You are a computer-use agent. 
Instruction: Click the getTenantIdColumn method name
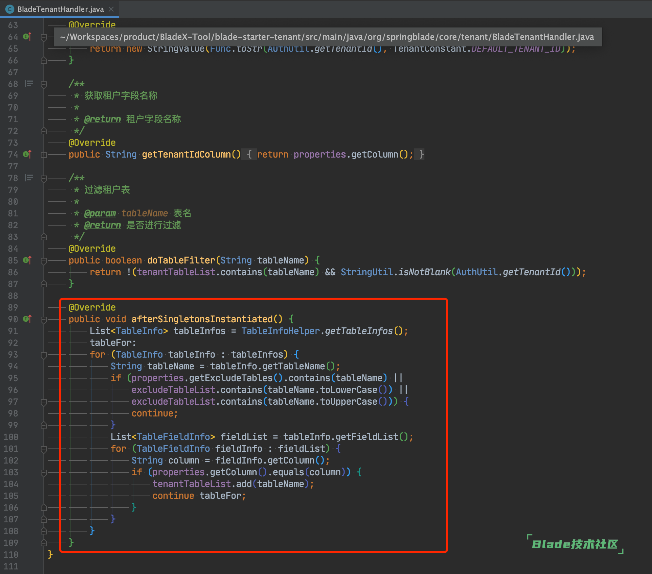pyautogui.click(x=186, y=154)
